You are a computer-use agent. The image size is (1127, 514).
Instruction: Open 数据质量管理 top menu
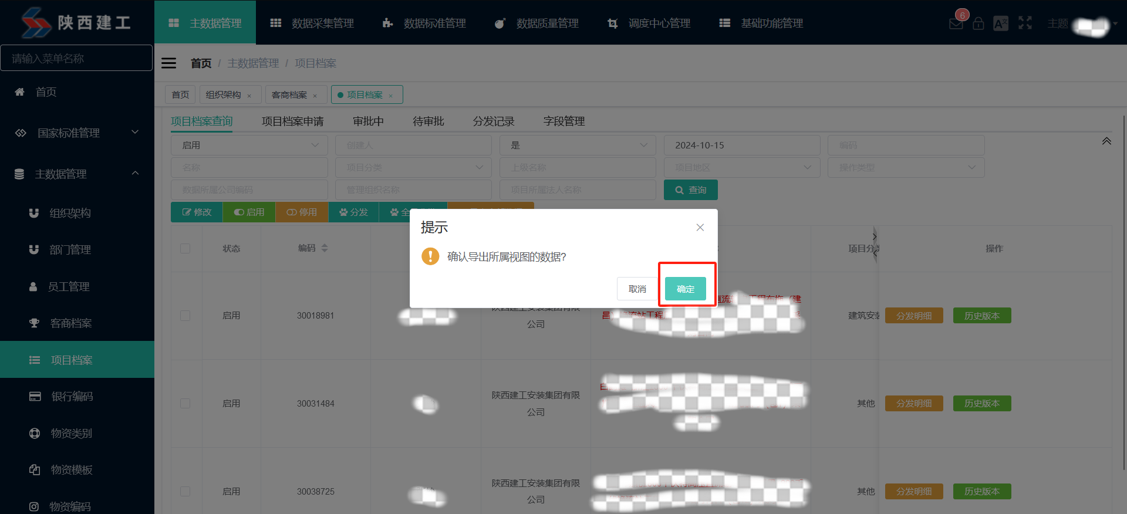537,23
